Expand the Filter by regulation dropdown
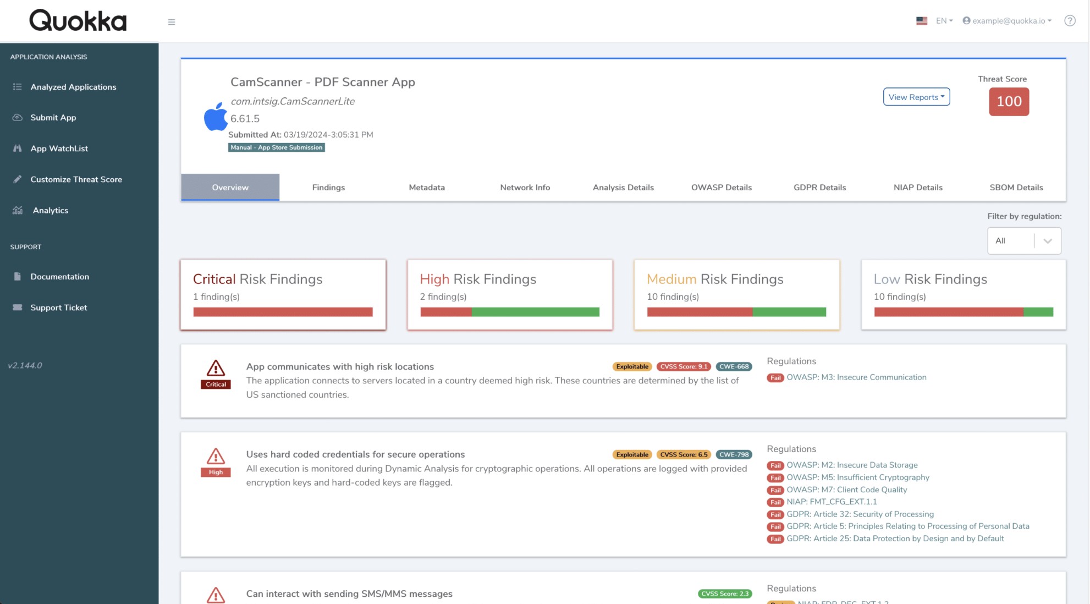Viewport: 1090px width, 604px height. (x=1024, y=241)
